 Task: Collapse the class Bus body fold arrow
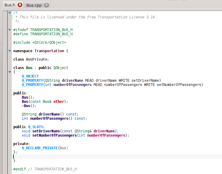tap(10, 72)
